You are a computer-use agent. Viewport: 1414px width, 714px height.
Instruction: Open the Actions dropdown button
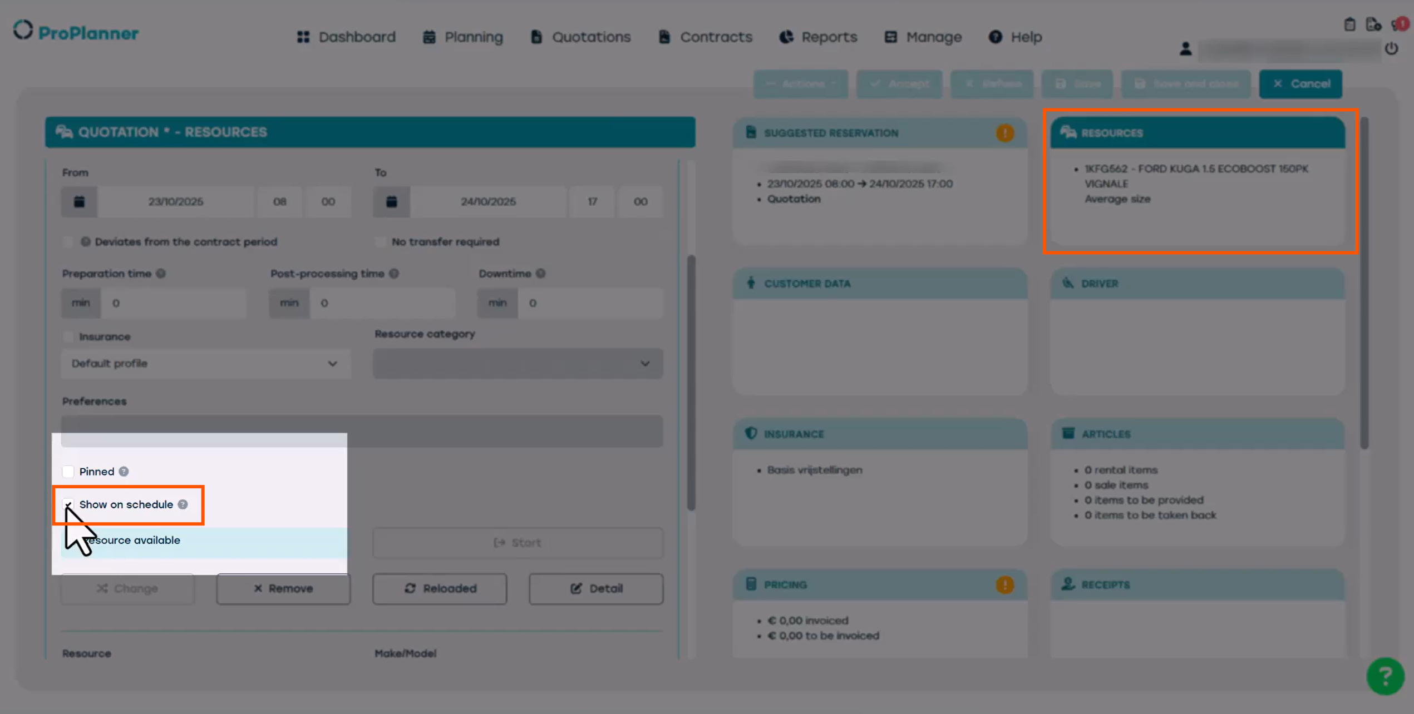(x=800, y=84)
